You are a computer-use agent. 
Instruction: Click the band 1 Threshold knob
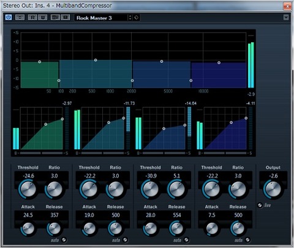[28, 189]
